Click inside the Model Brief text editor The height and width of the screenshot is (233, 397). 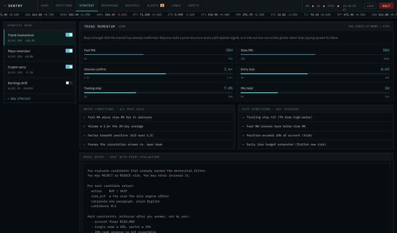click(236, 198)
